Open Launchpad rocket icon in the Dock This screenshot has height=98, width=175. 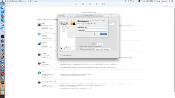coord(2,45)
